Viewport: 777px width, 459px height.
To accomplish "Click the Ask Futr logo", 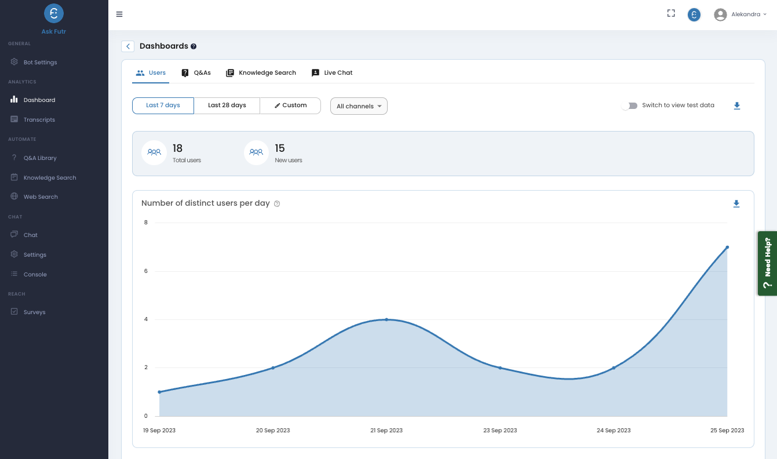I will (x=54, y=13).
